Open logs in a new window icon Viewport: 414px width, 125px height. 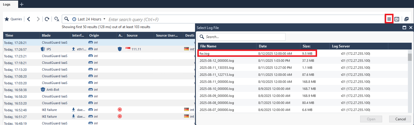(x=406, y=19)
